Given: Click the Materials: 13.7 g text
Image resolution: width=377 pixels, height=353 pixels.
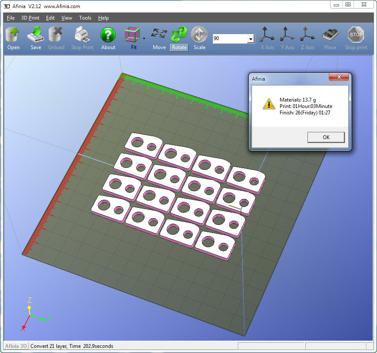Looking at the screenshot, I should [298, 100].
